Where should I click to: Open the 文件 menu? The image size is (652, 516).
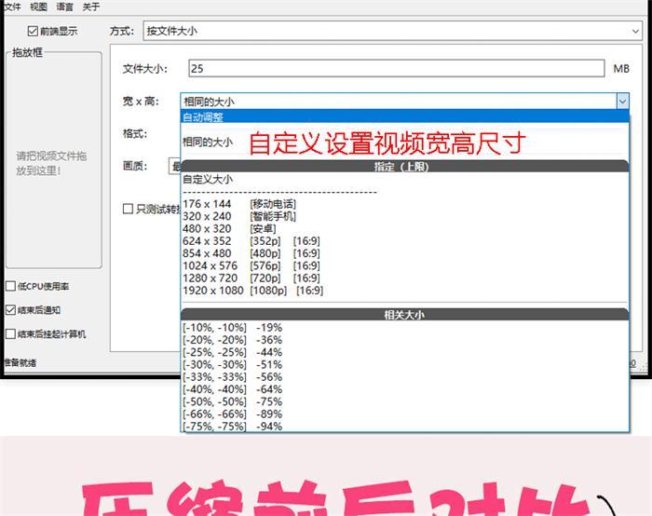click(12, 7)
